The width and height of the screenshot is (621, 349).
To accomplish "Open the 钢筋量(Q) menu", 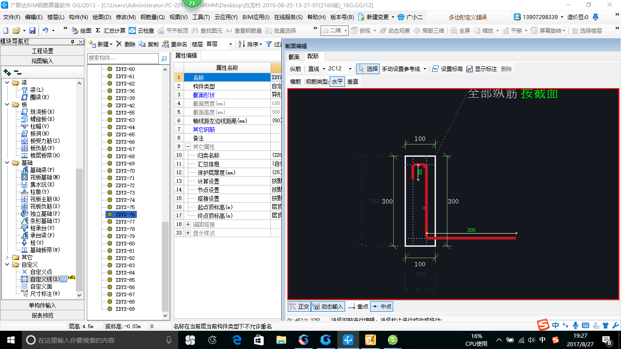I will pyautogui.click(x=152, y=17).
